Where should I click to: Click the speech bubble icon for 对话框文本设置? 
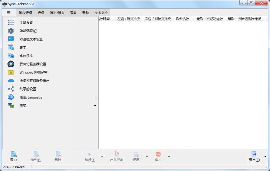[11, 39]
